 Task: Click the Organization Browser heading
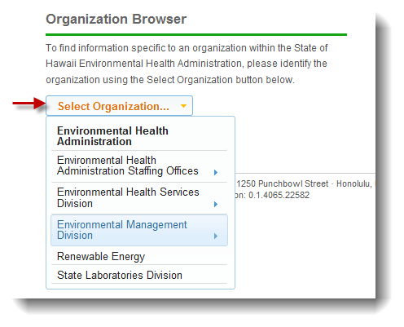click(116, 20)
